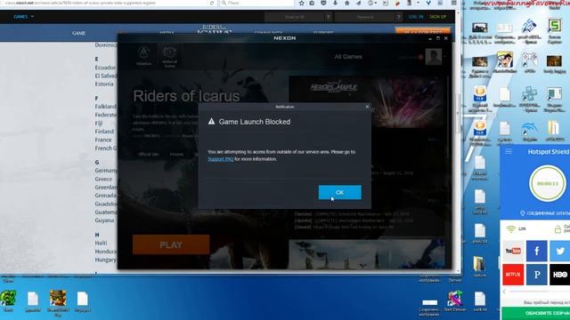Viewport: 570px width, 320px height.
Task: Open Heroes of Maple banner thumbnail
Action: coord(366,101)
